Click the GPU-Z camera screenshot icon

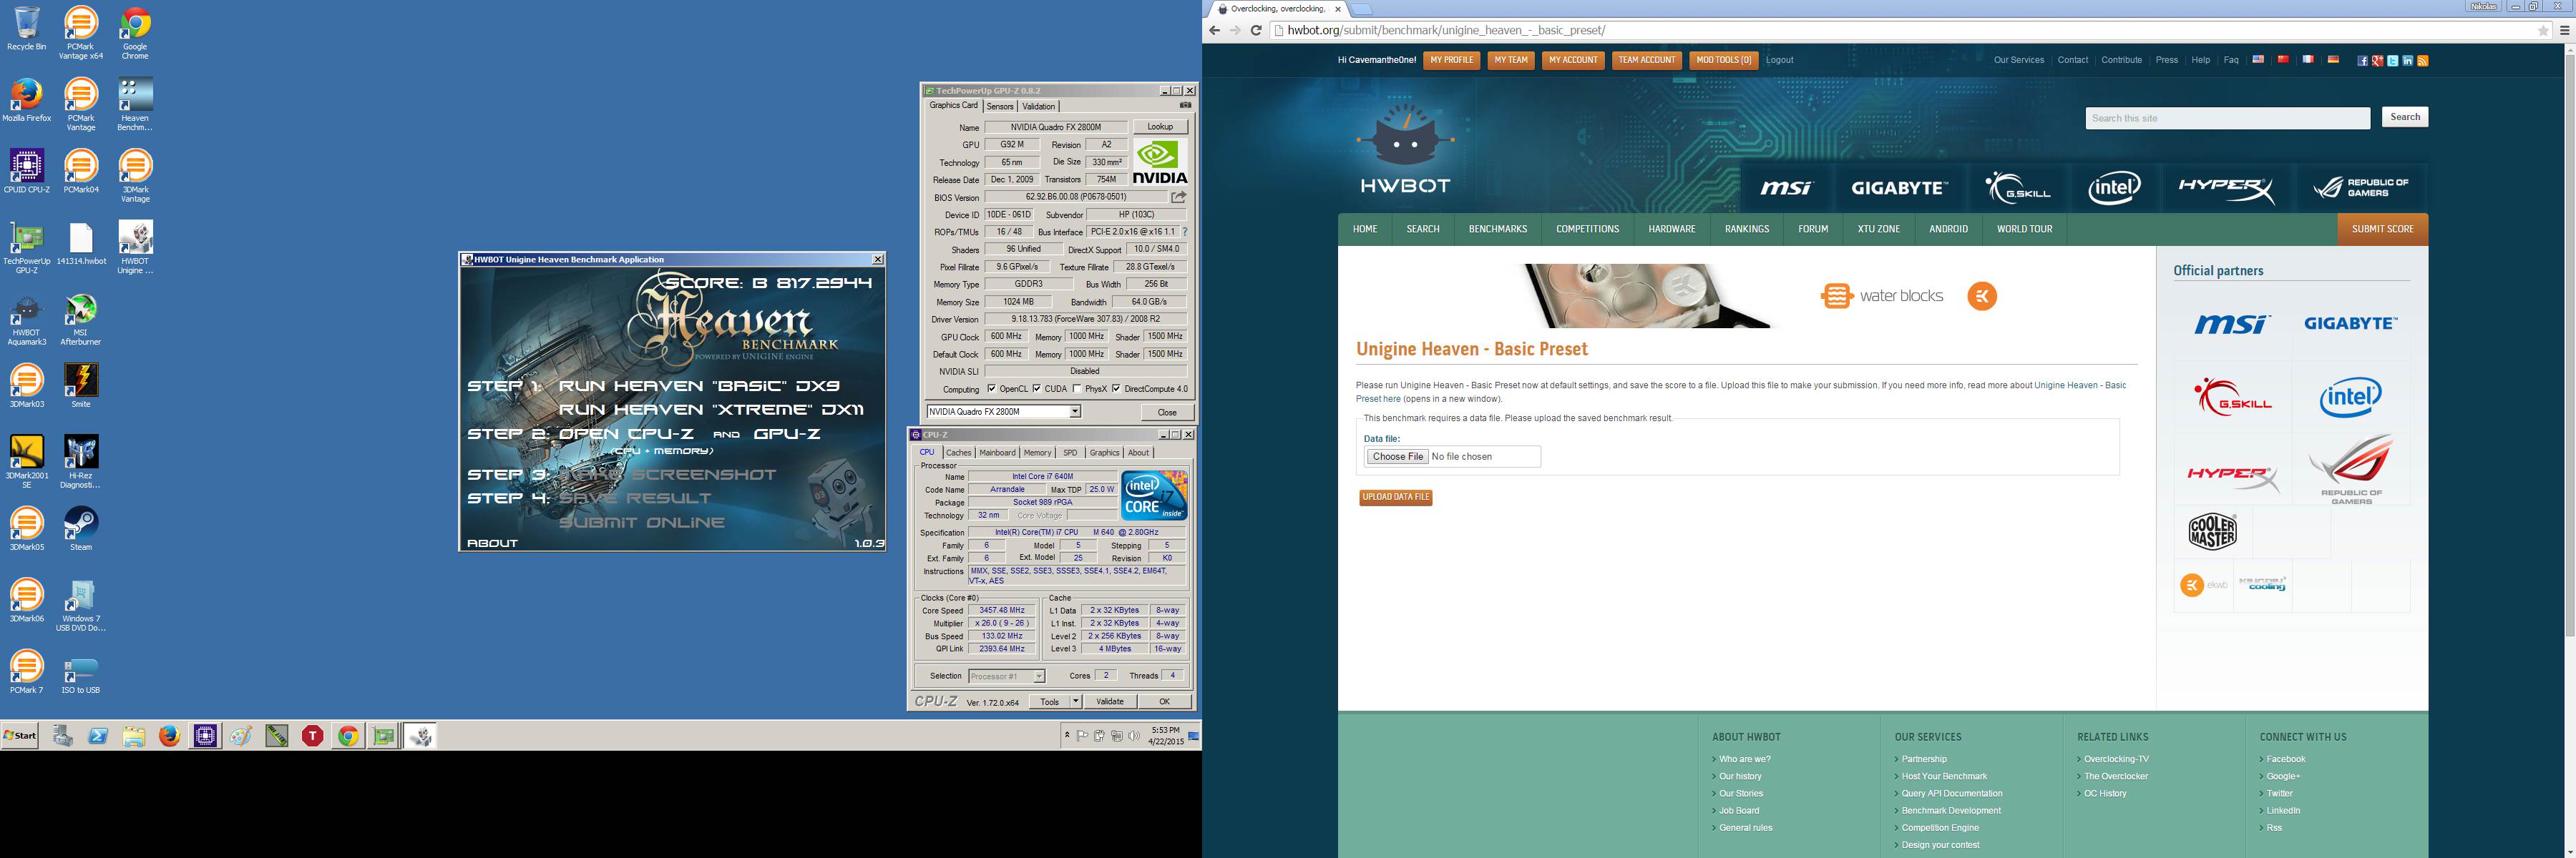1185,105
